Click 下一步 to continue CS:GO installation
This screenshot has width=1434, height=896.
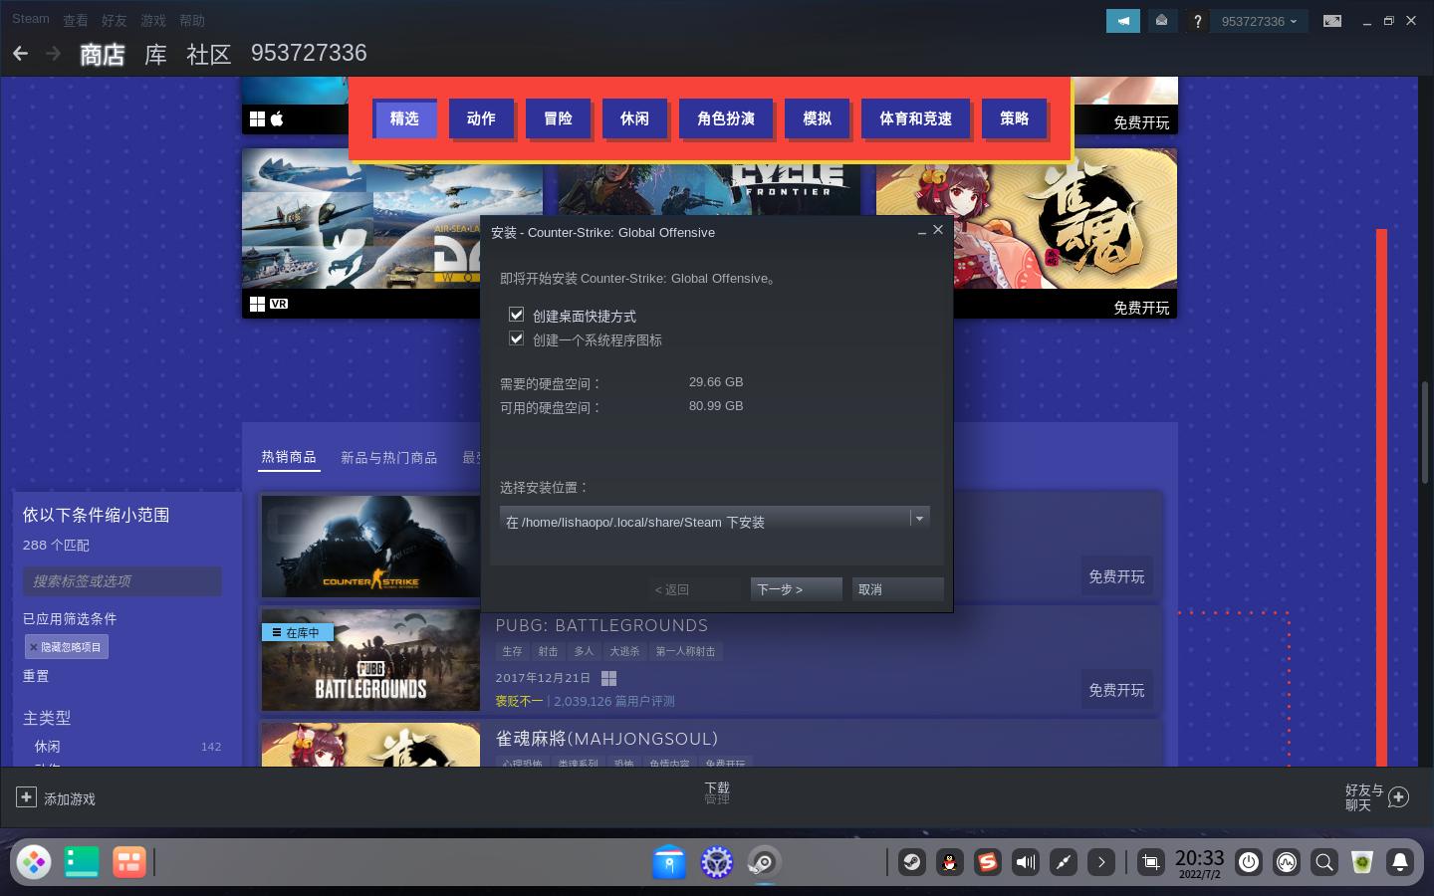[x=796, y=588]
